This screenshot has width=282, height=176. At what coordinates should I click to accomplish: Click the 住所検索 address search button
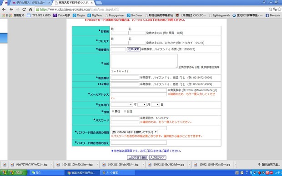[133, 49]
